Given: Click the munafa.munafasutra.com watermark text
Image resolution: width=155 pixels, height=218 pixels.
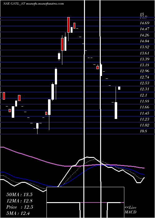Looking at the screenshot, I should pos(45,4).
